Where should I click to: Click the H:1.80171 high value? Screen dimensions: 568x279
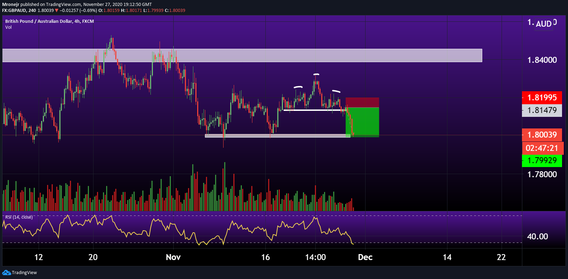(x=131, y=11)
